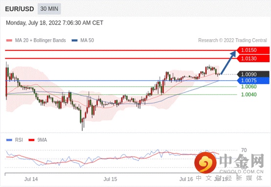Click the 'Jul 16' date axis label

pos(186,179)
